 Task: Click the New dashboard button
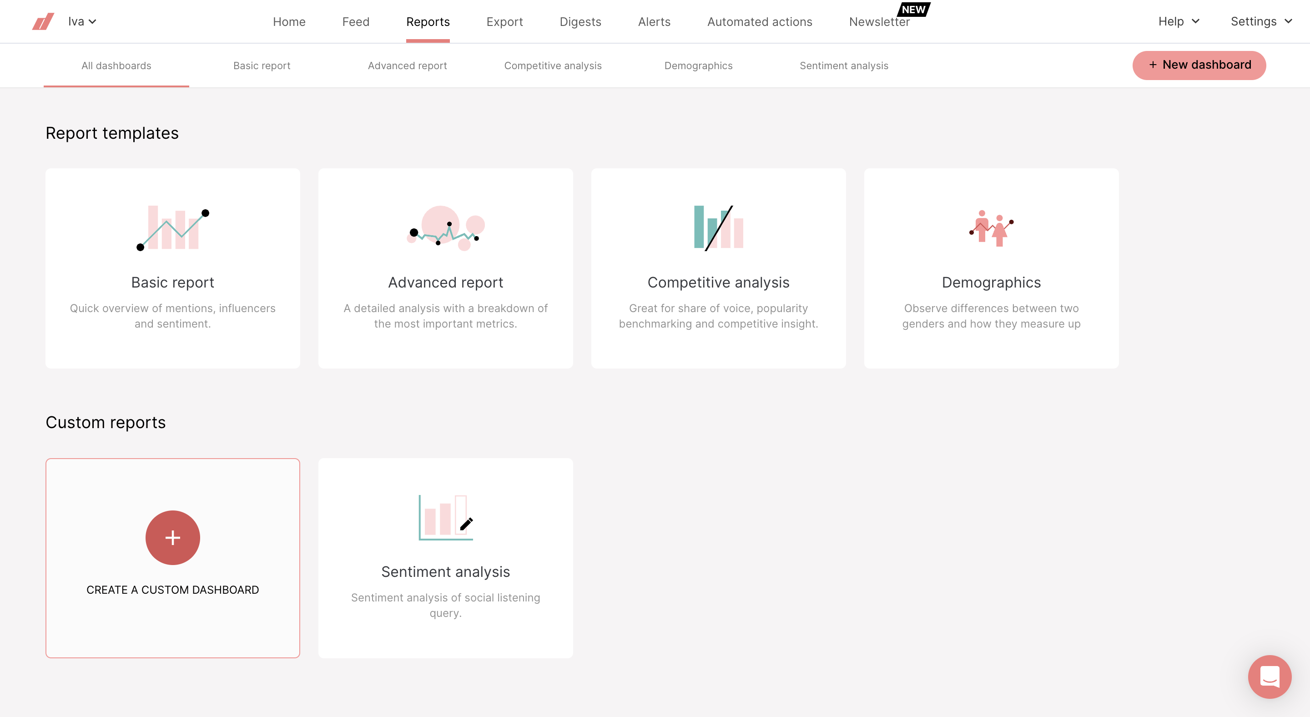[1199, 65]
